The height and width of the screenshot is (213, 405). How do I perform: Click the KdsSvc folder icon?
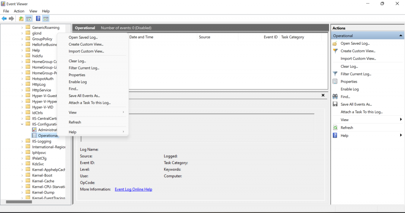28,164
